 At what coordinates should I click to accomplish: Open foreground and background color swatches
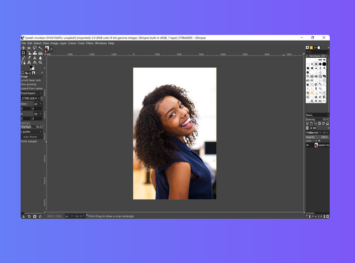(x=32, y=68)
